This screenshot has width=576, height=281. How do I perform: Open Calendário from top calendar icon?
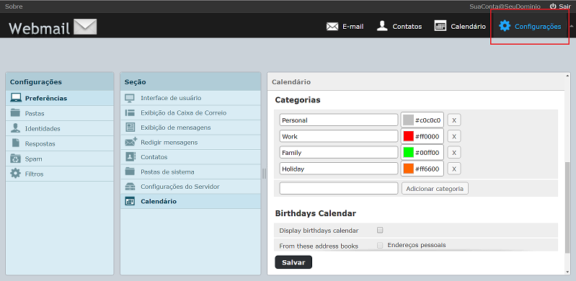(440, 26)
